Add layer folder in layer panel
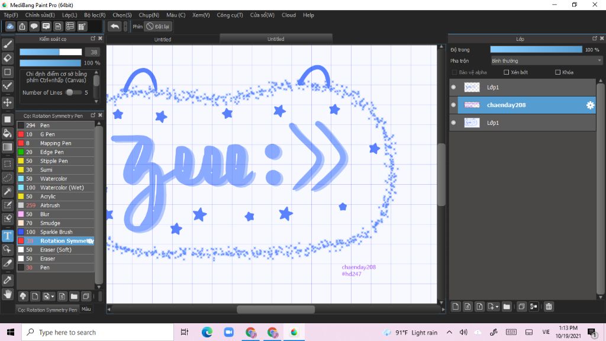 [x=507, y=307]
